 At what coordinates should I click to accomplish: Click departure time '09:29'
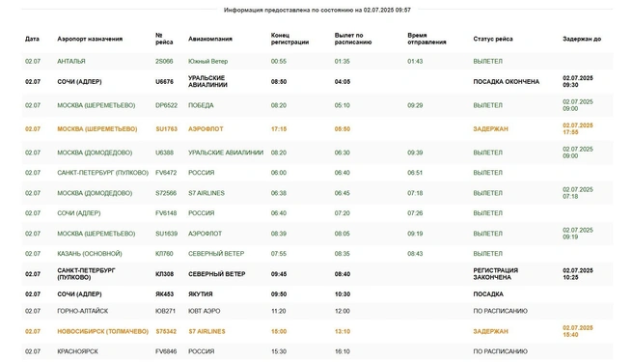click(x=415, y=105)
